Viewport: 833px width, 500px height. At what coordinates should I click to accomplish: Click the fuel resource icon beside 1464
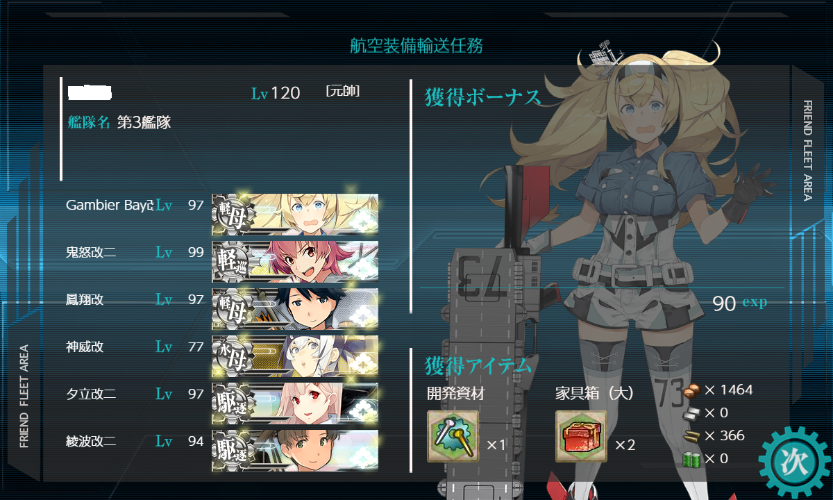click(692, 391)
